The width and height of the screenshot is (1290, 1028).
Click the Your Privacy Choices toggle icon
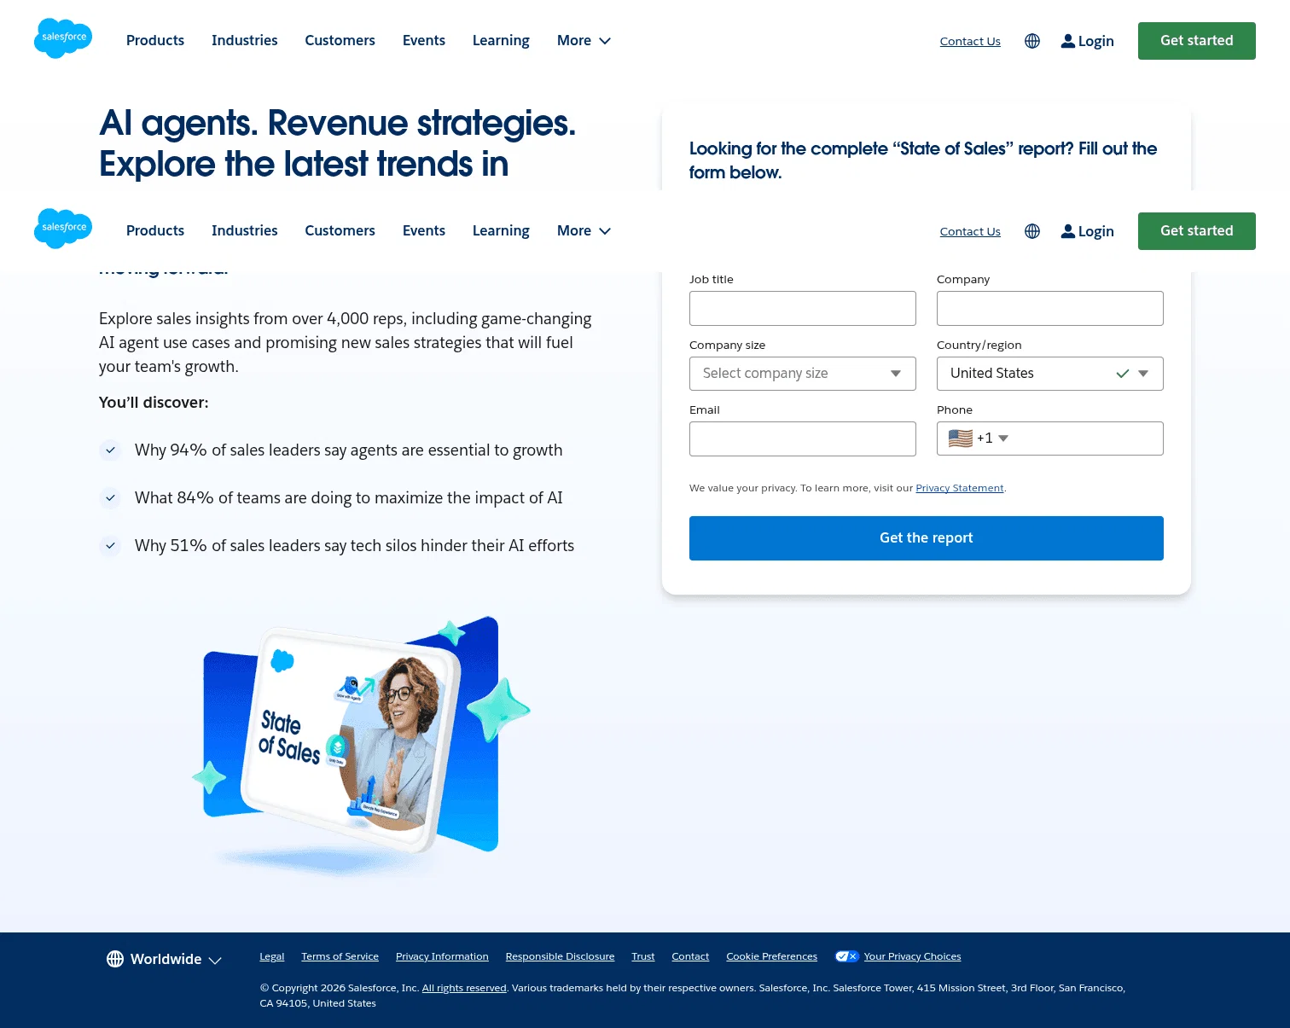846,956
